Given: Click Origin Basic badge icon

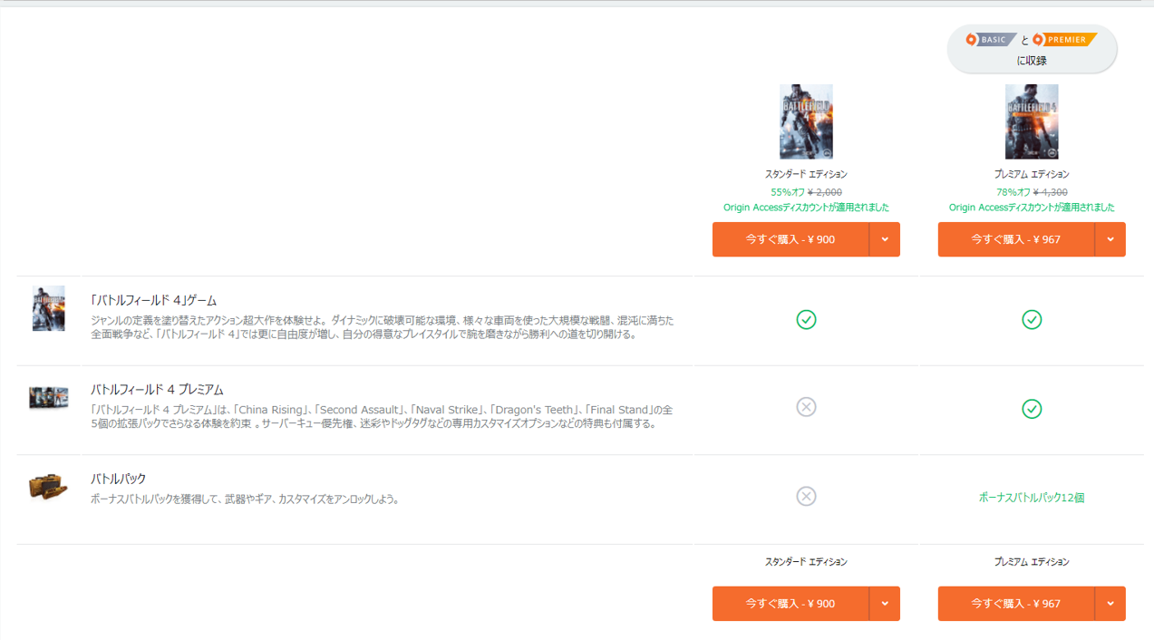Looking at the screenshot, I should (990, 40).
